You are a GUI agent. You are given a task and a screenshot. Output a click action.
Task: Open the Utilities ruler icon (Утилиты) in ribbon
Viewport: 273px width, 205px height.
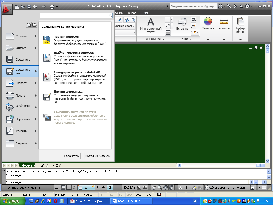(x=224, y=21)
